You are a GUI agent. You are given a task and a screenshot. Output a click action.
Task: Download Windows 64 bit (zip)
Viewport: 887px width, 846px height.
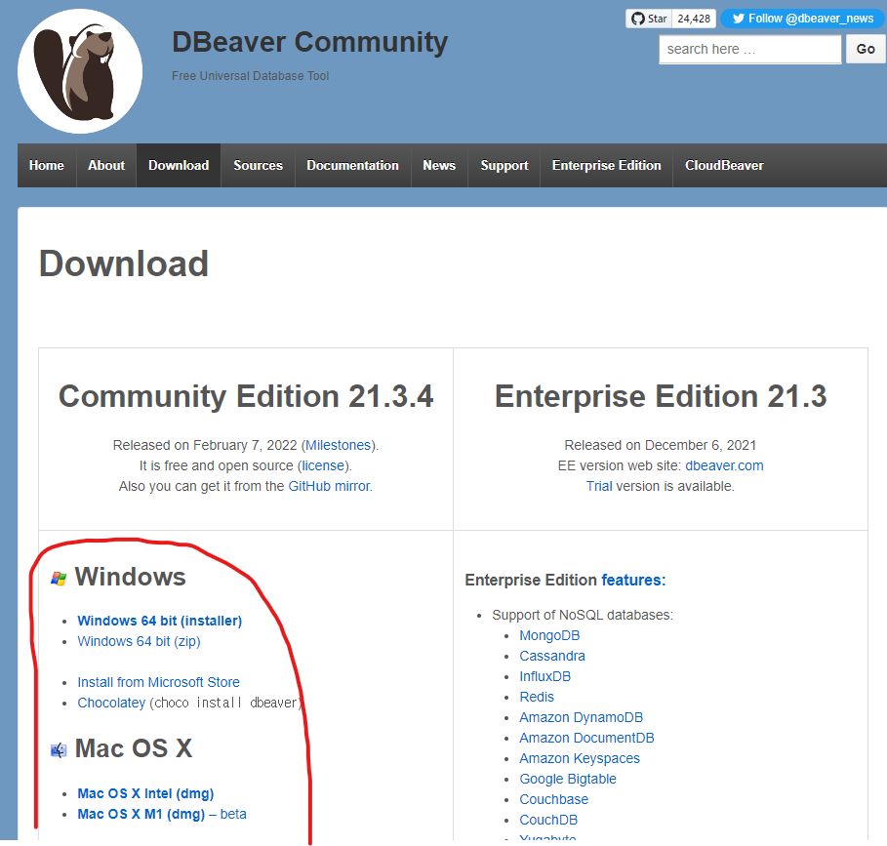coord(139,641)
